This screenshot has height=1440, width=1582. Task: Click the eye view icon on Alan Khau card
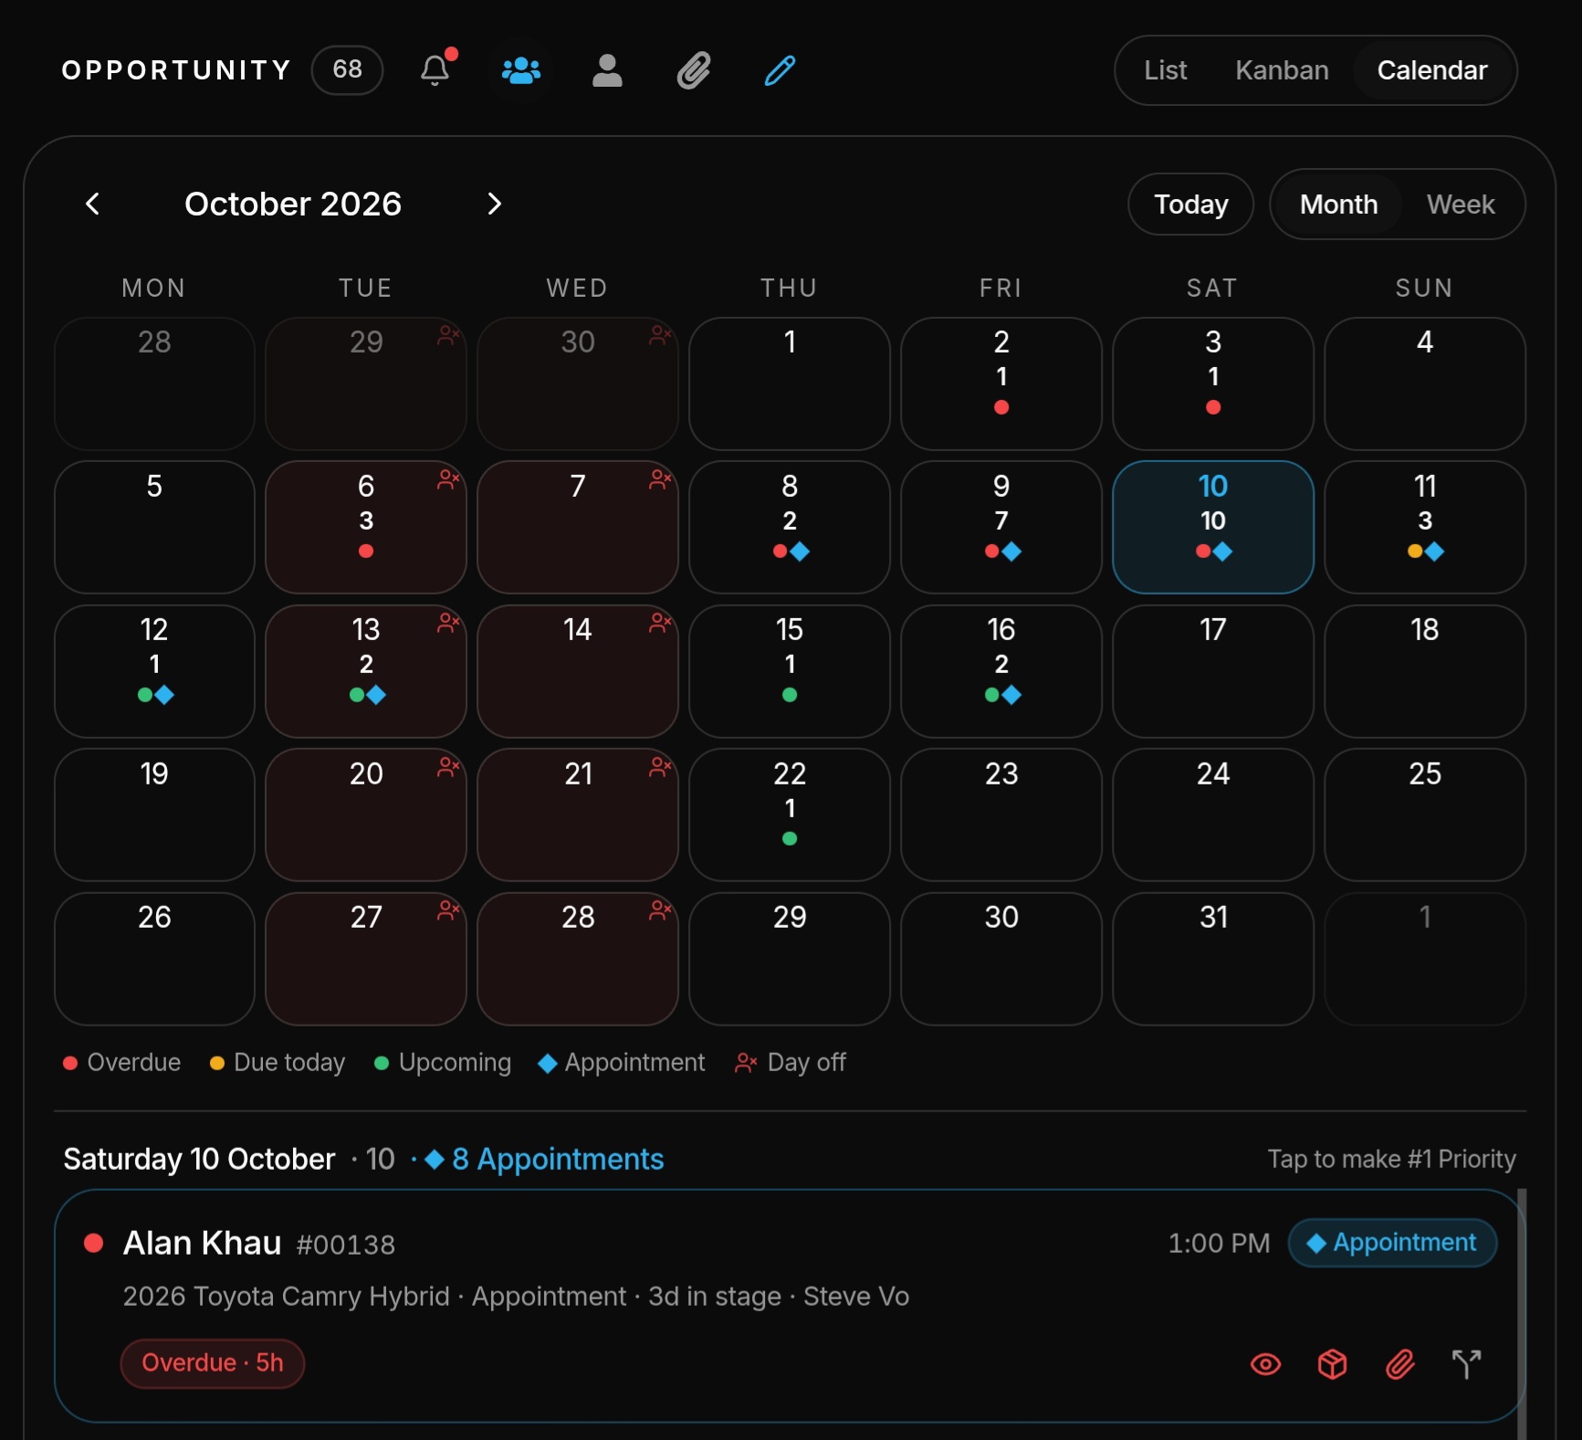[1265, 1364]
